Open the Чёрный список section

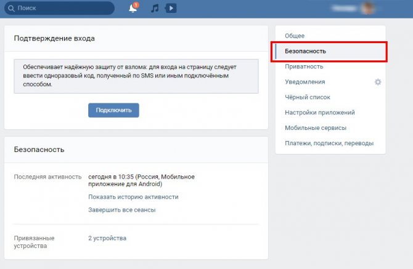click(308, 97)
